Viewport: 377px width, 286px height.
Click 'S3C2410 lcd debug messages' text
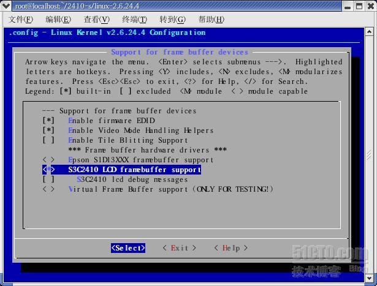click(x=132, y=179)
